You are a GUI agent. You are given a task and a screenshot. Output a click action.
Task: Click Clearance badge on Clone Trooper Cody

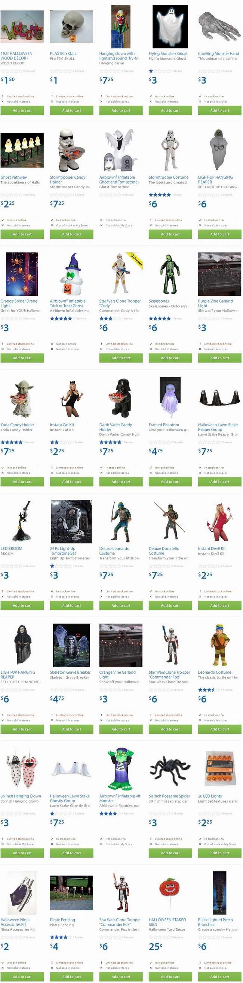[x=136, y=260]
